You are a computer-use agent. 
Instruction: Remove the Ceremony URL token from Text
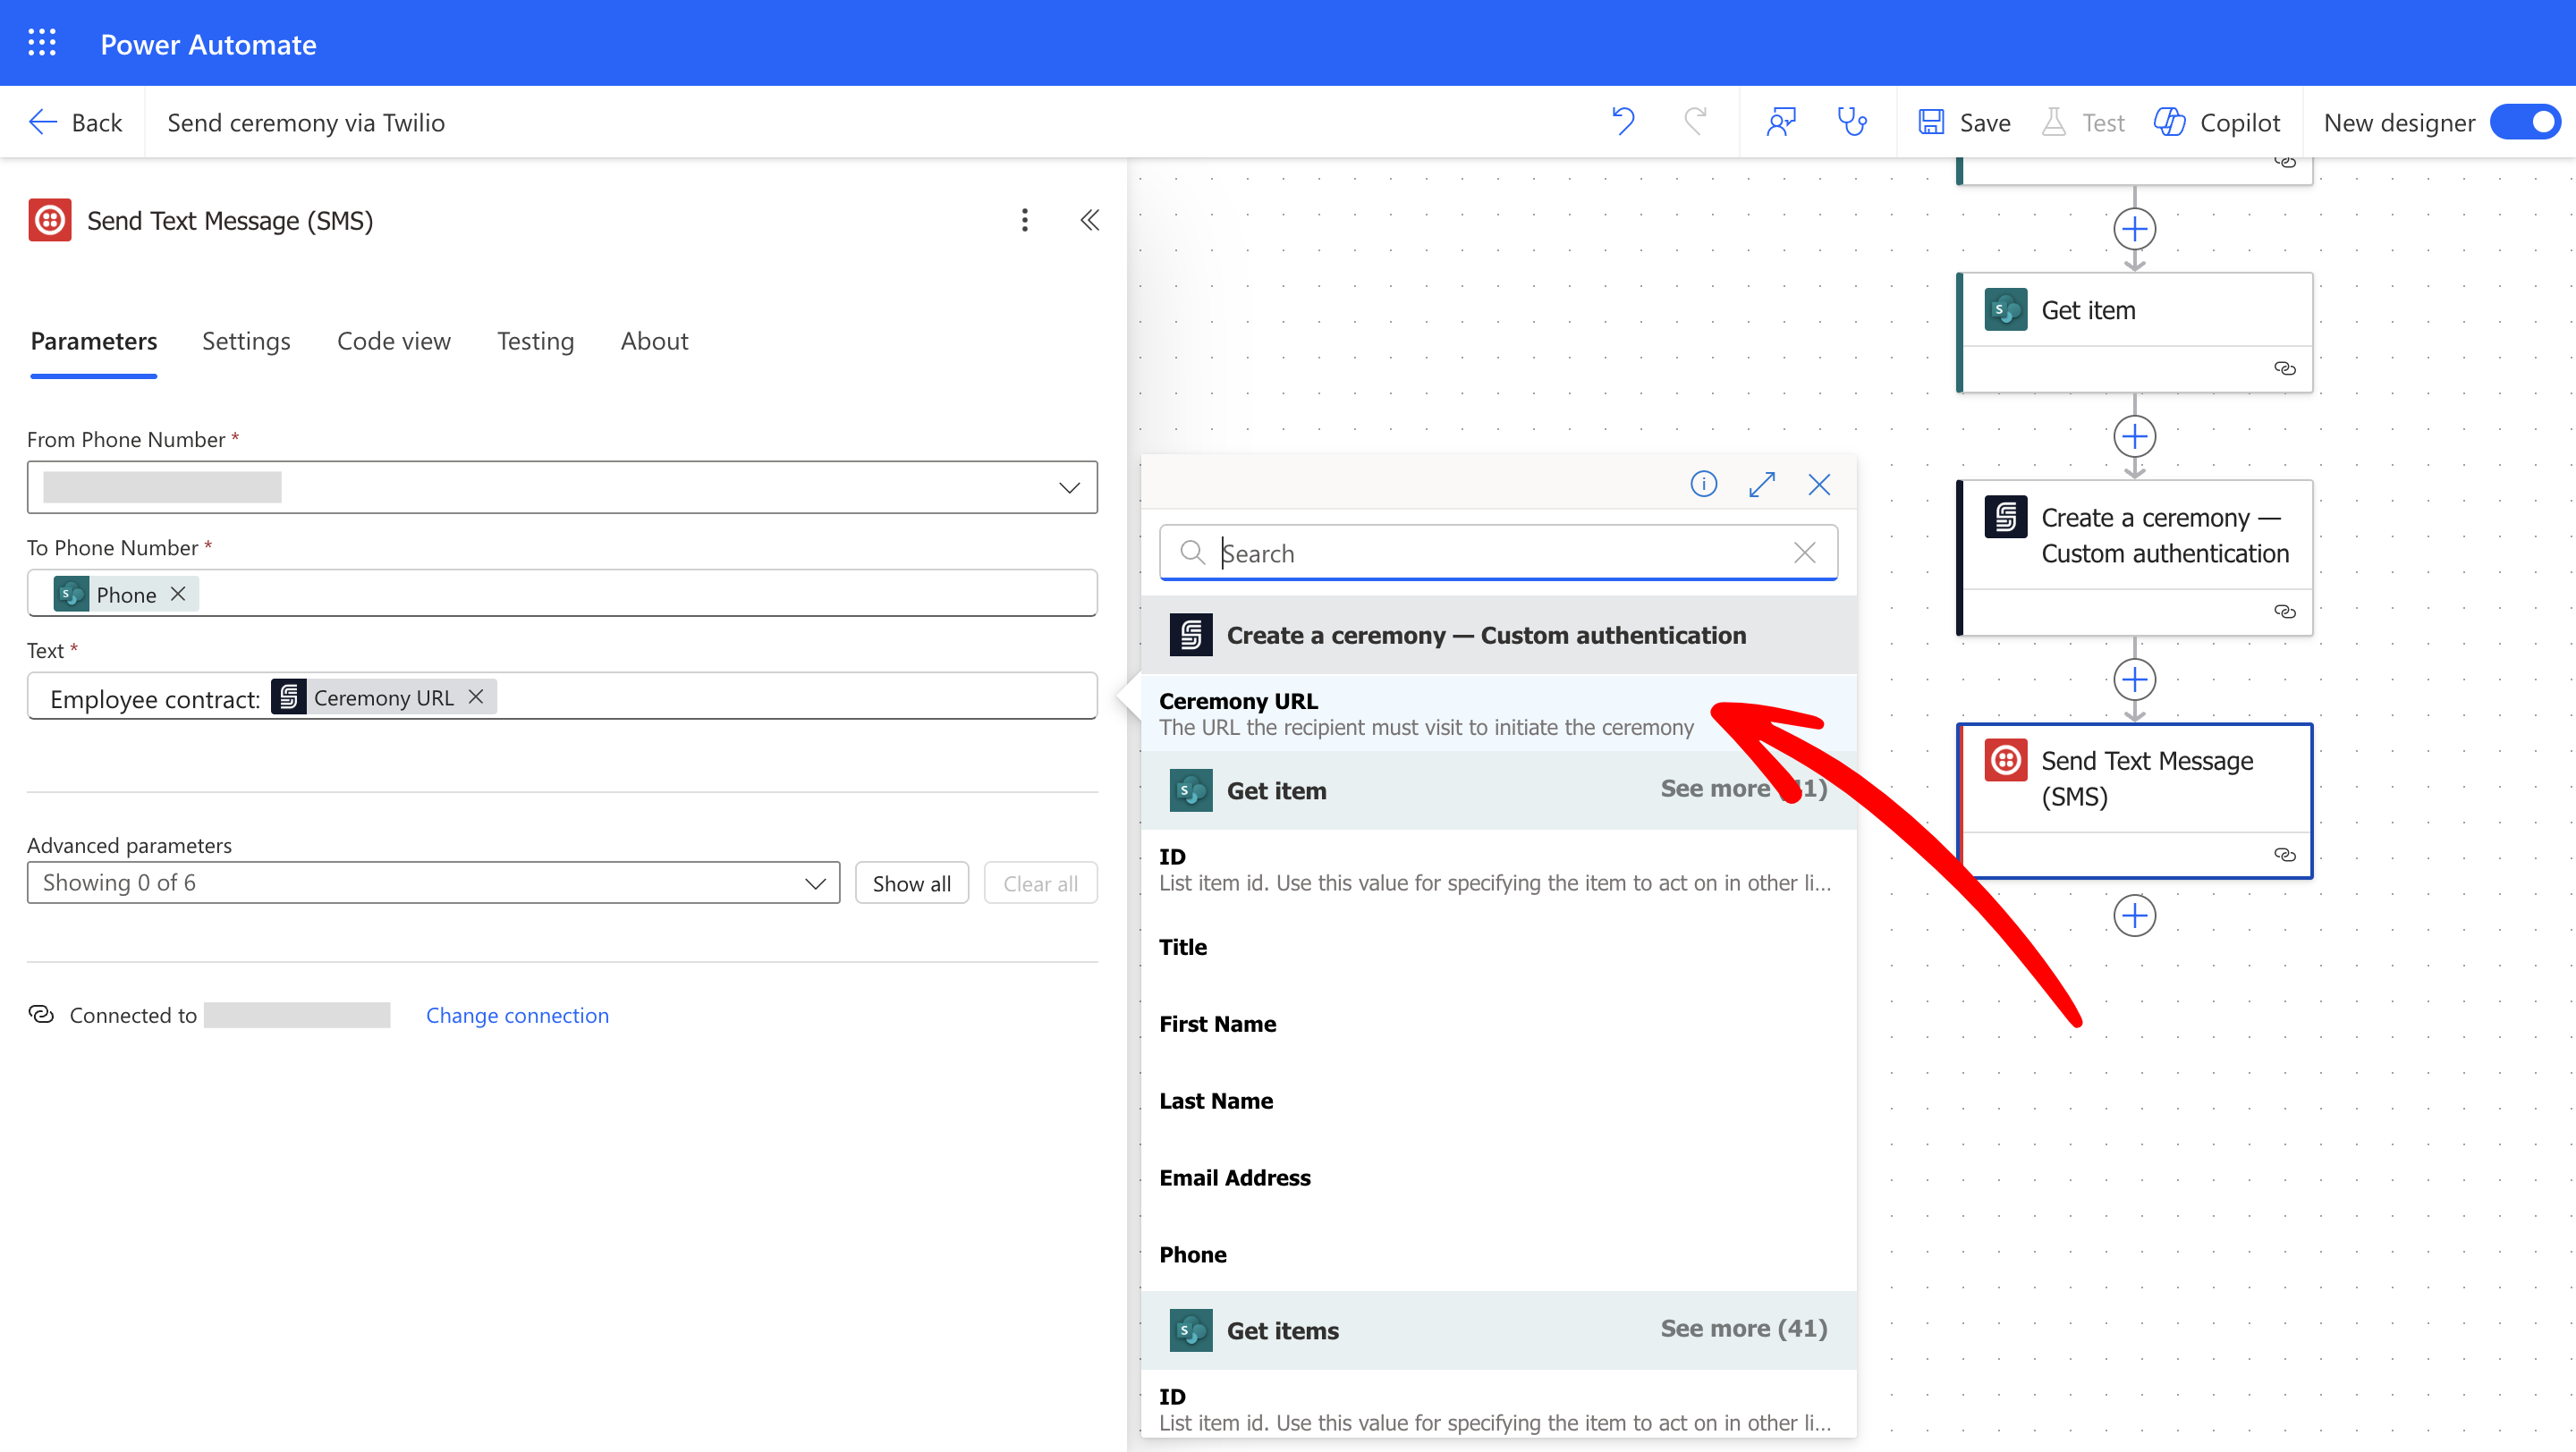point(476,696)
